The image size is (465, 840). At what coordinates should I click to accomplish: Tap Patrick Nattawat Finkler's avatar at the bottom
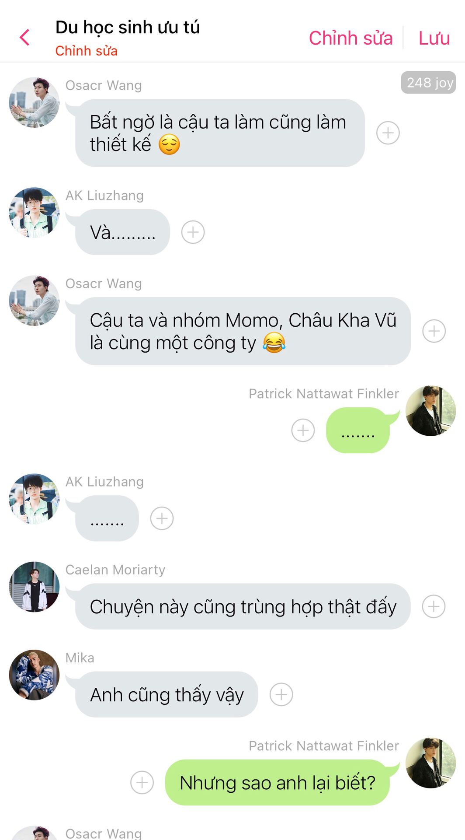point(430,763)
